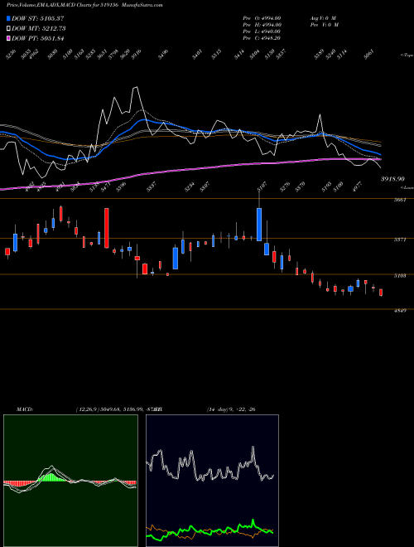Select the DOW ST: 5105.37 label
Image resolution: width=414 pixels, height=547 pixels.
[37, 18]
